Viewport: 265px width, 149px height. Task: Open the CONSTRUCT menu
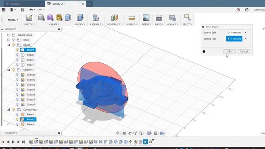click(114, 24)
